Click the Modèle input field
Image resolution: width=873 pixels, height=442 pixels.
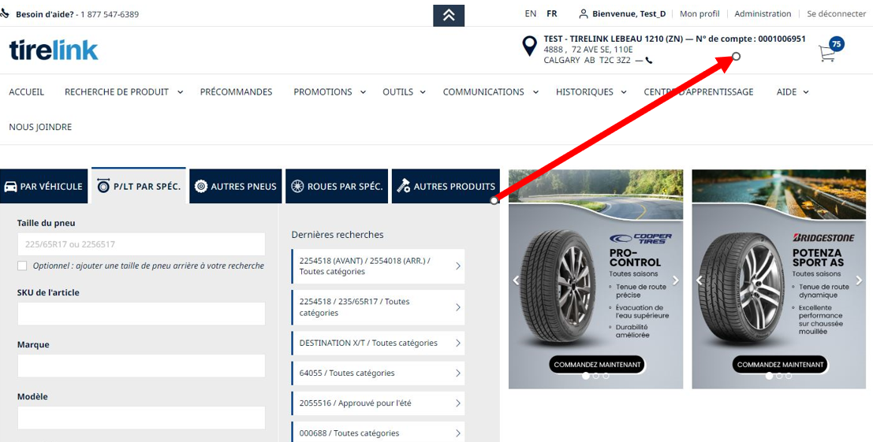pos(141,418)
